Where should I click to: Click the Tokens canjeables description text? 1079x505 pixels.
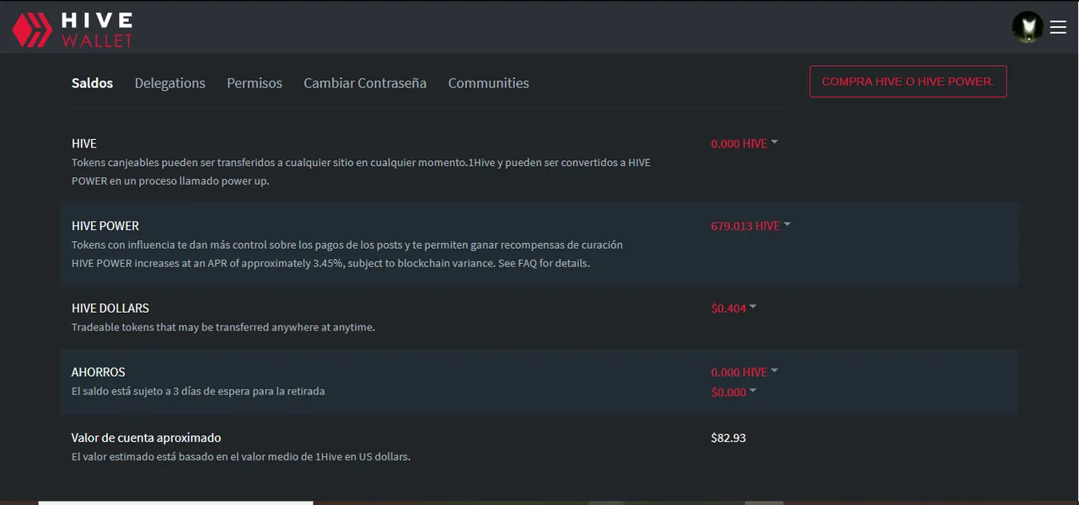click(x=361, y=171)
